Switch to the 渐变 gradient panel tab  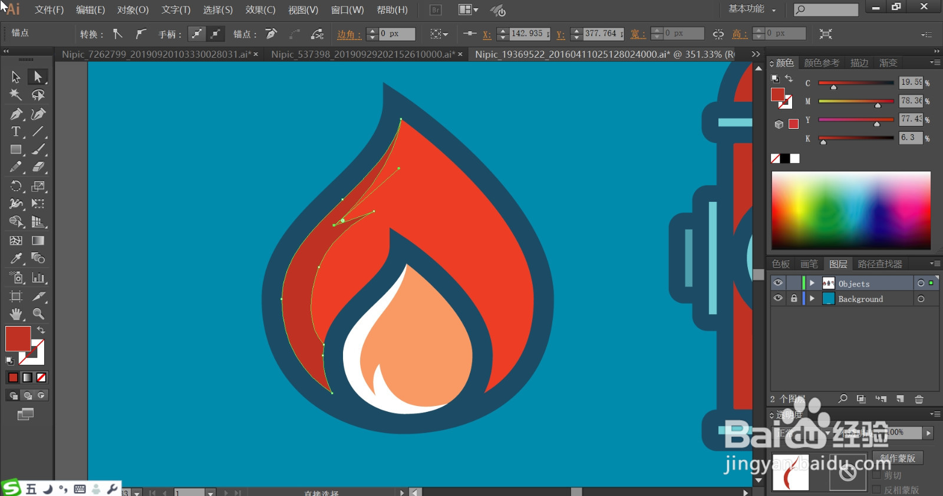pos(888,63)
